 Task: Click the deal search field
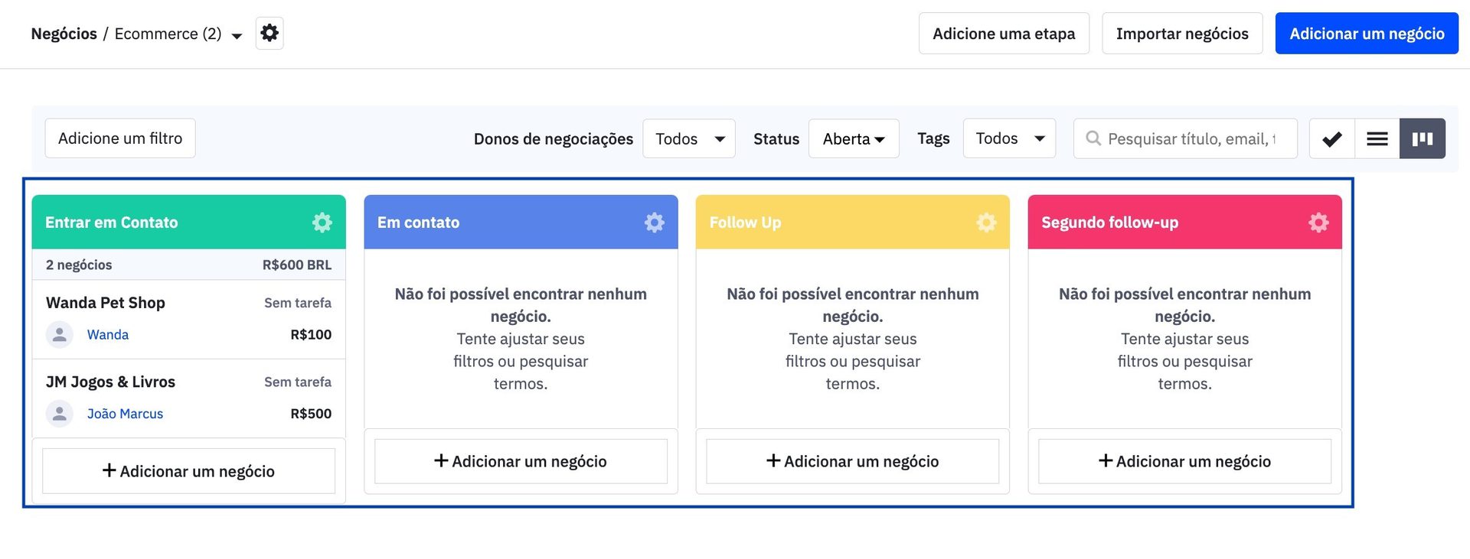(x=1191, y=138)
